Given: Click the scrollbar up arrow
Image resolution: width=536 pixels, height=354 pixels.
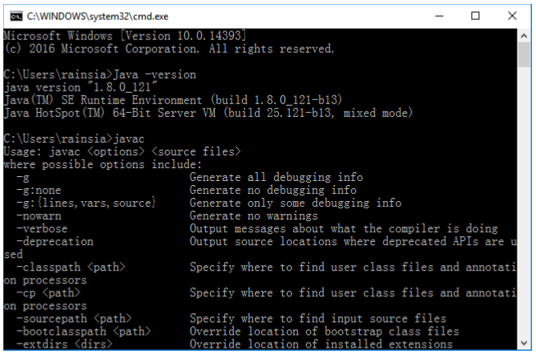Looking at the screenshot, I should [x=524, y=37].
